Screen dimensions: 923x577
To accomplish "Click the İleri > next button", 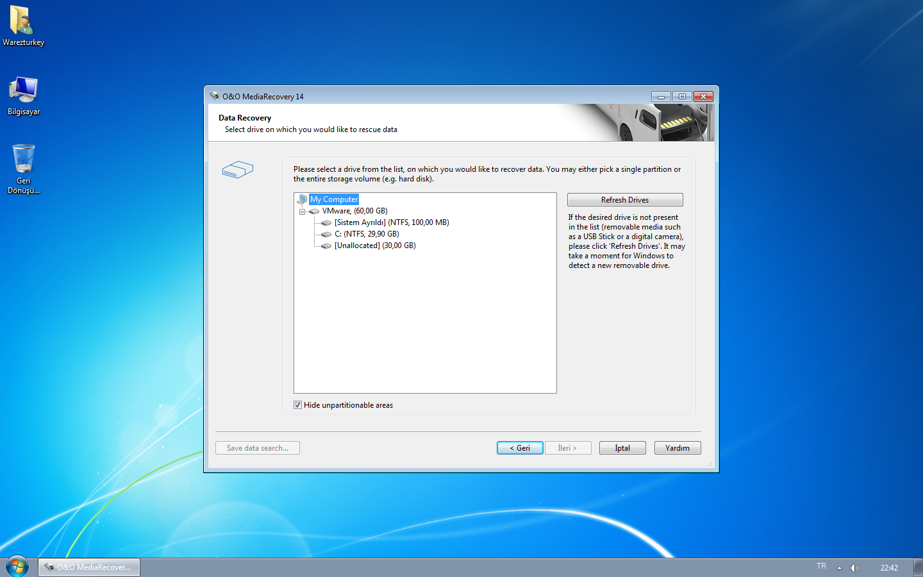I will click(x=568, y=448).
